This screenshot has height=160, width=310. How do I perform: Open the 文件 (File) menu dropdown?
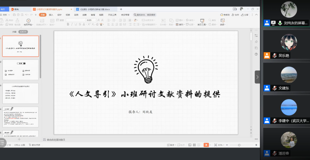[5, 15]
